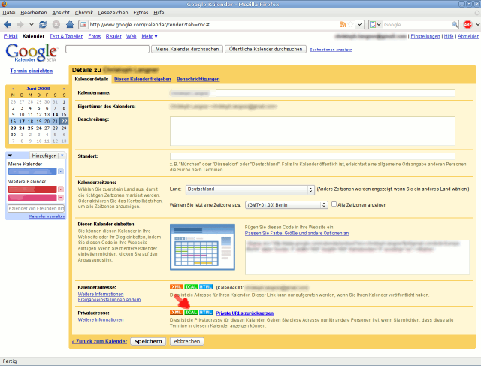Click the Speichern button
Image resolution: width=481 pixels, height=366 pixels.
(x=148, y=341)
